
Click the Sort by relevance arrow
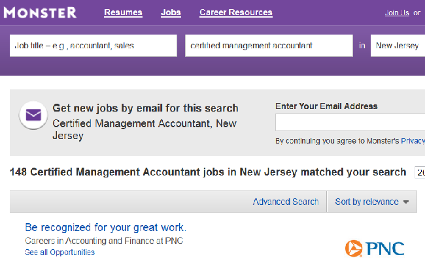click(x=406, y=202)
